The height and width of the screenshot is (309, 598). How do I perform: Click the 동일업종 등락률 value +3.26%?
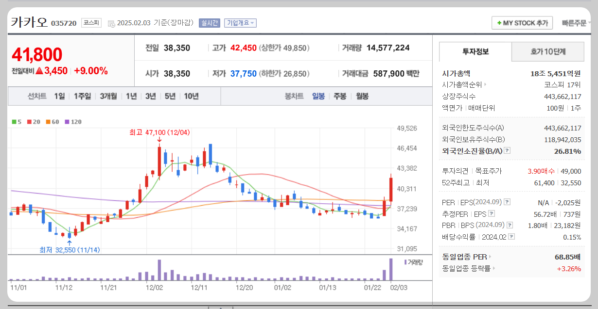click(x=569, y=268)
